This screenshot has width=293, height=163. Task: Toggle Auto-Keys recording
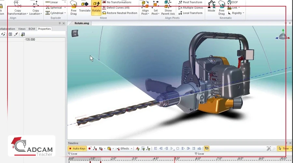coord(77,149)
